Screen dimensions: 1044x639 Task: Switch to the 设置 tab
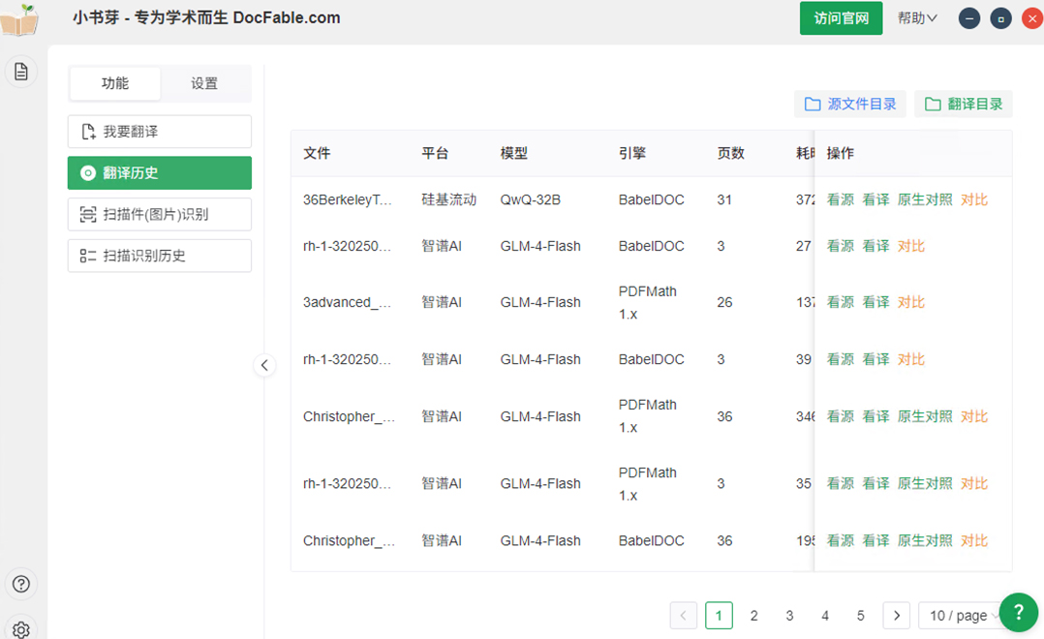[204, 84]
